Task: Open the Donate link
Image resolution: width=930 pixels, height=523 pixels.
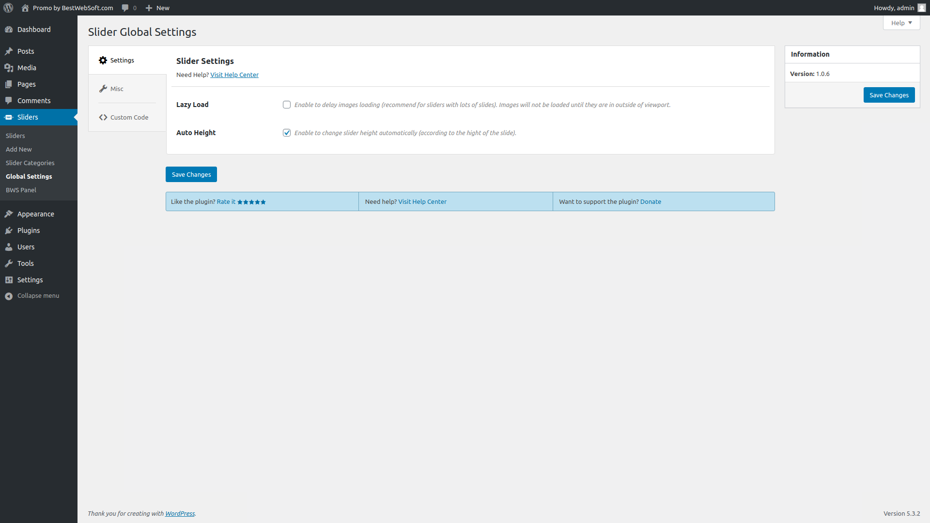Action: pyautogui.click(x=651, y=201)
